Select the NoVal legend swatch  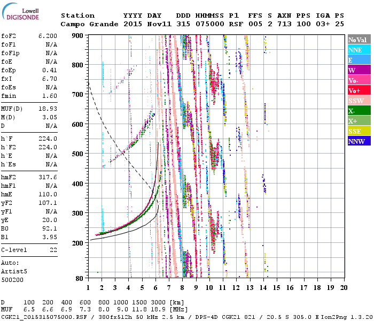359,40
